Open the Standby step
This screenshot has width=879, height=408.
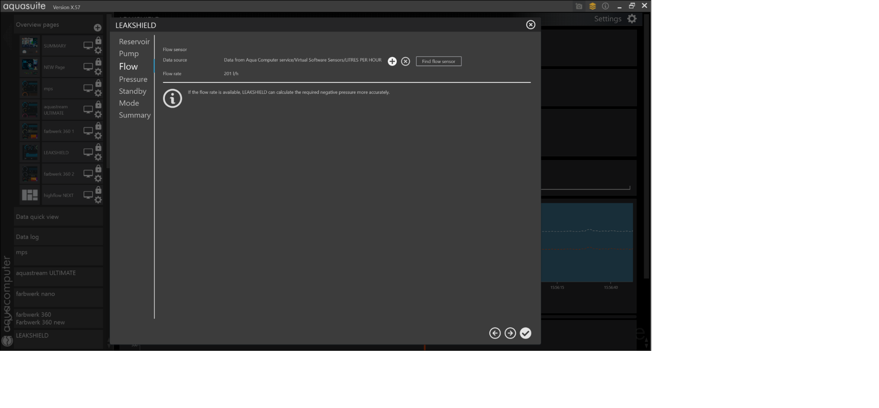coord(133,91)
